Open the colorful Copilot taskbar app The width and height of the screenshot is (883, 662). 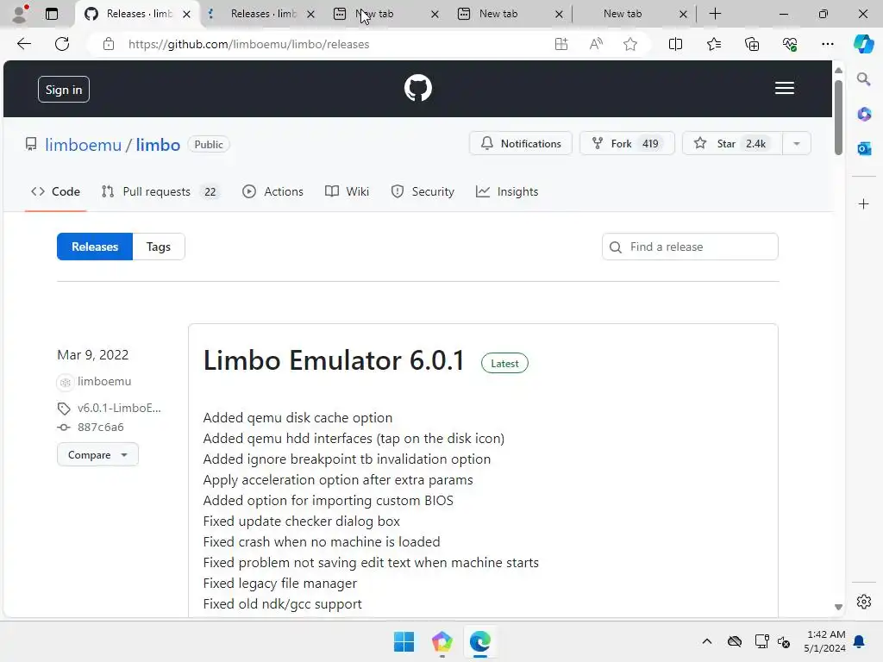pyautogui.click(x=442, y=641)
